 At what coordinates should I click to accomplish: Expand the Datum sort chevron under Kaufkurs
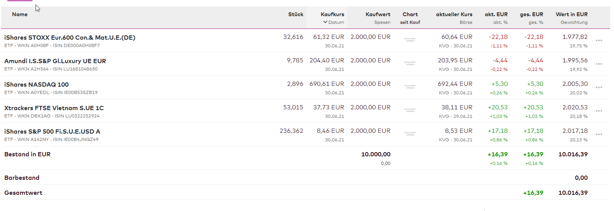click(x=325, y=22)
